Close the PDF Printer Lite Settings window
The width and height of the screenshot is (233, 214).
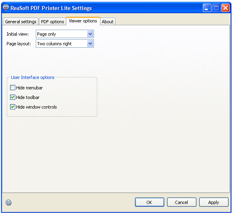point(226,8)
